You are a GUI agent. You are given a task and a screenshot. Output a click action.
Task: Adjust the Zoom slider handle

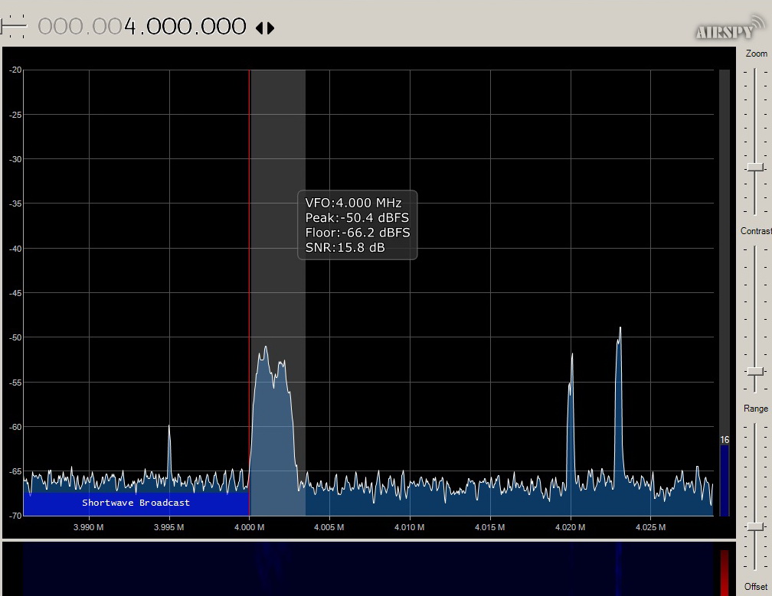(755, 168)
